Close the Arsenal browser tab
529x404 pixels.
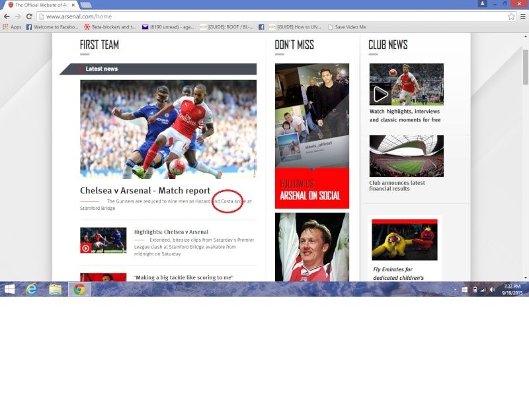[73, 5]
